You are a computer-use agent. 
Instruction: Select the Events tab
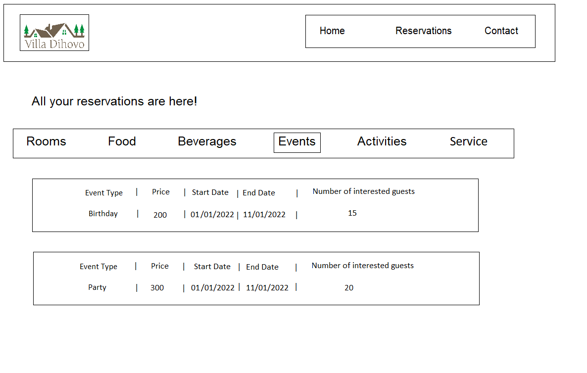[297, 142]
